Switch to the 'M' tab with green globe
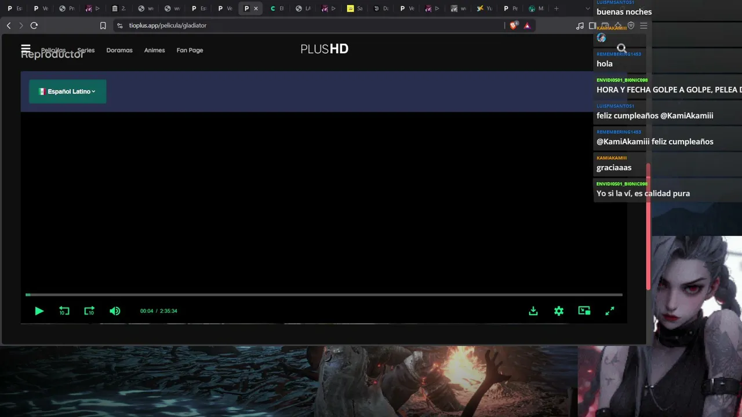 click(x=537, y=9)
